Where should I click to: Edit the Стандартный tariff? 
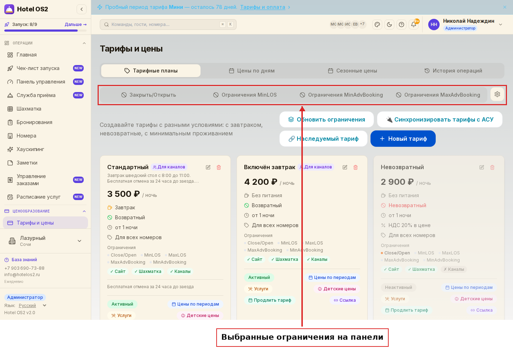(208, 167)
